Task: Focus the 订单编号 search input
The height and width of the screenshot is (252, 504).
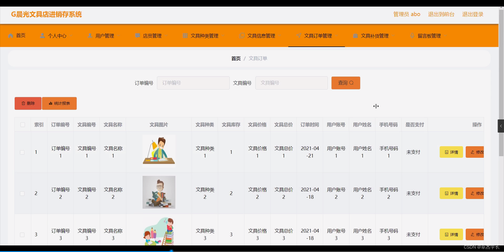Action: click(193, 83)
